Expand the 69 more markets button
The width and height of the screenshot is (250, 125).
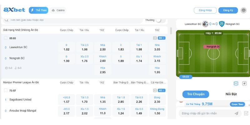point(162,38)
